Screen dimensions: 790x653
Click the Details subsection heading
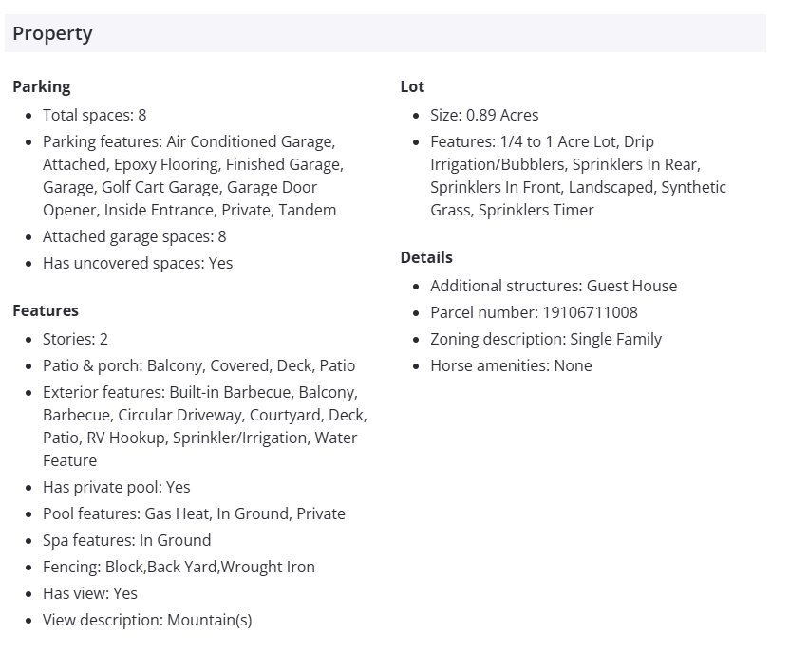[426, 257]
